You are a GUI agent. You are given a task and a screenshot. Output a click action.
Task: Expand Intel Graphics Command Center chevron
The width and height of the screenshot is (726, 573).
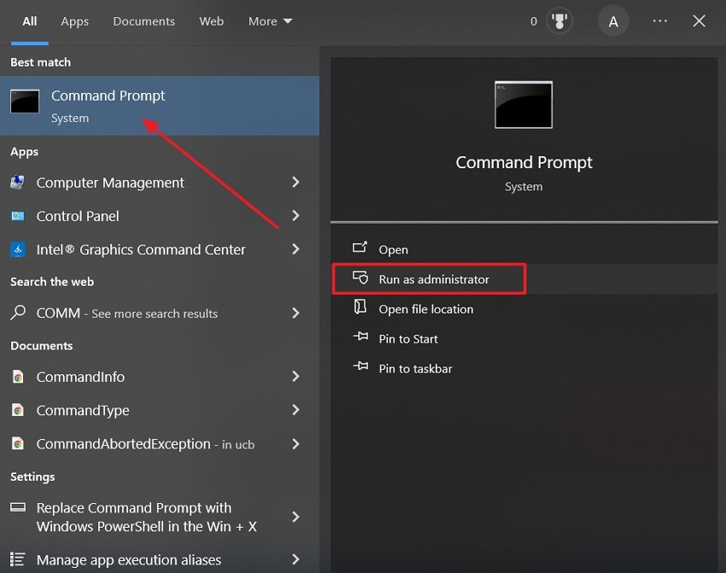pos(296,249)
